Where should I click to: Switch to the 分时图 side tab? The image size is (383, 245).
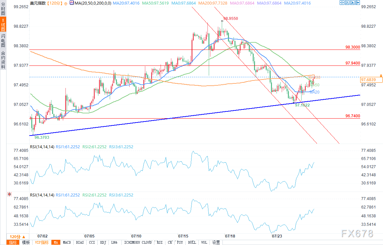click(x=3, y=8)
